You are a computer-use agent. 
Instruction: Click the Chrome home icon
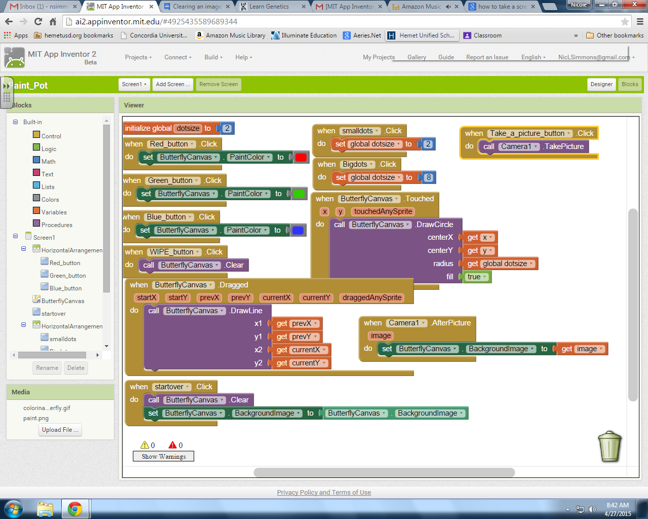(53, 22)
